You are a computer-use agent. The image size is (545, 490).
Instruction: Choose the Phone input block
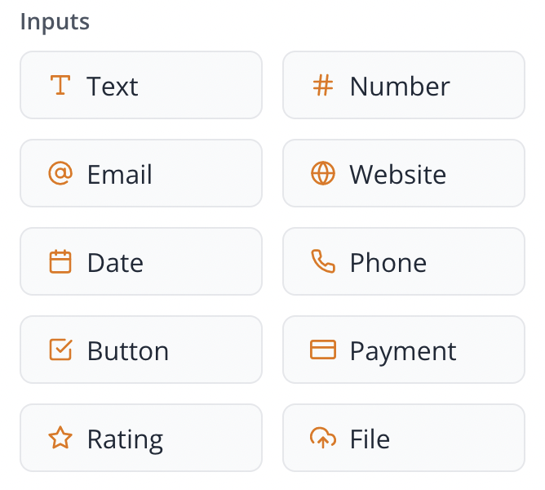(x=404, y=262)
